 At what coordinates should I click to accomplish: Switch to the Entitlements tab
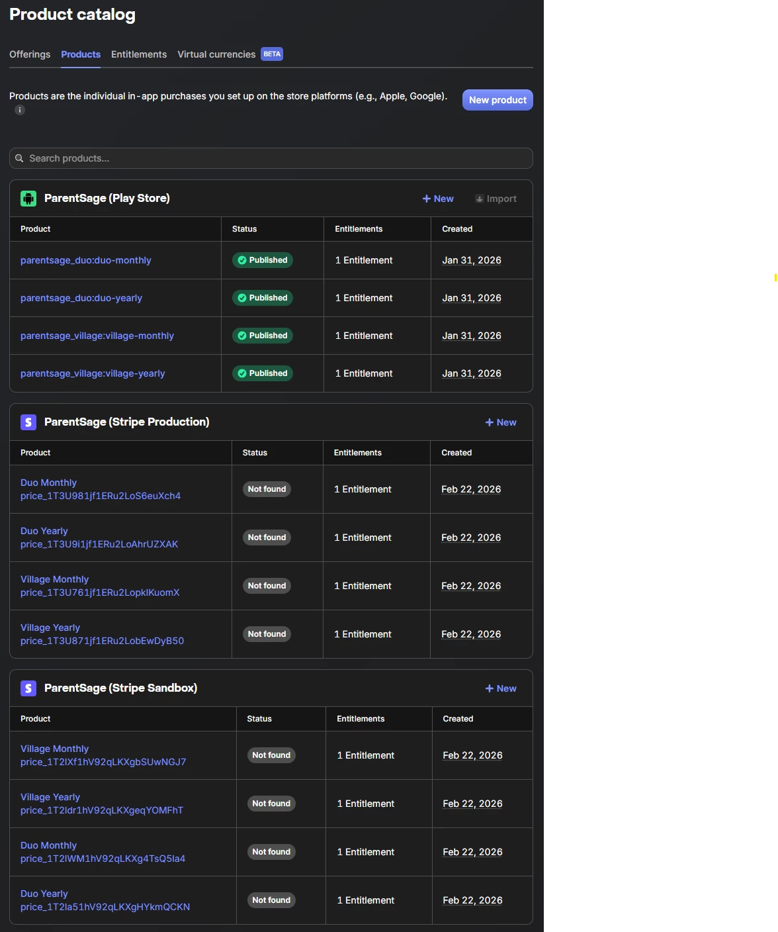139,54
